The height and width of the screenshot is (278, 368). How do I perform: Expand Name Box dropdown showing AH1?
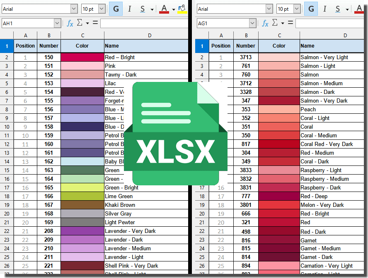point(57,24)
